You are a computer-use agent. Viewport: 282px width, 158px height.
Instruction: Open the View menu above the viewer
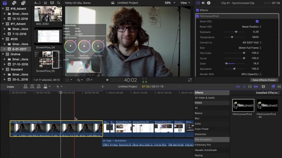[x=185, y=3]
